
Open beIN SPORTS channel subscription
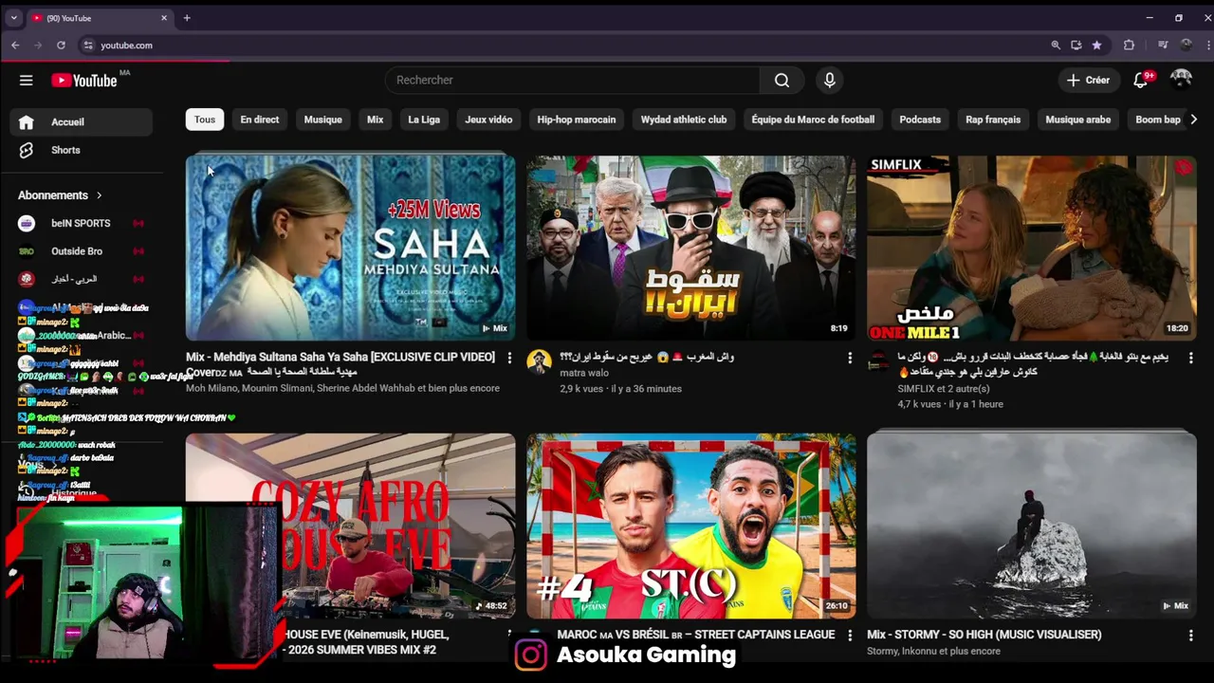81,223
